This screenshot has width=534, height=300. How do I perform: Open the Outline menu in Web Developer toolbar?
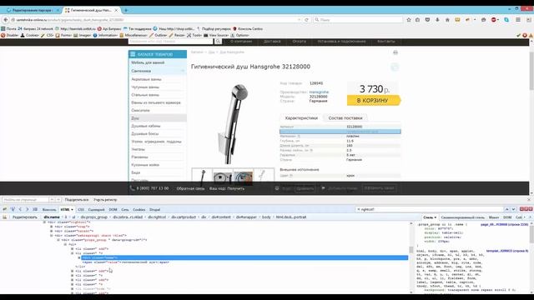(159, 35)
